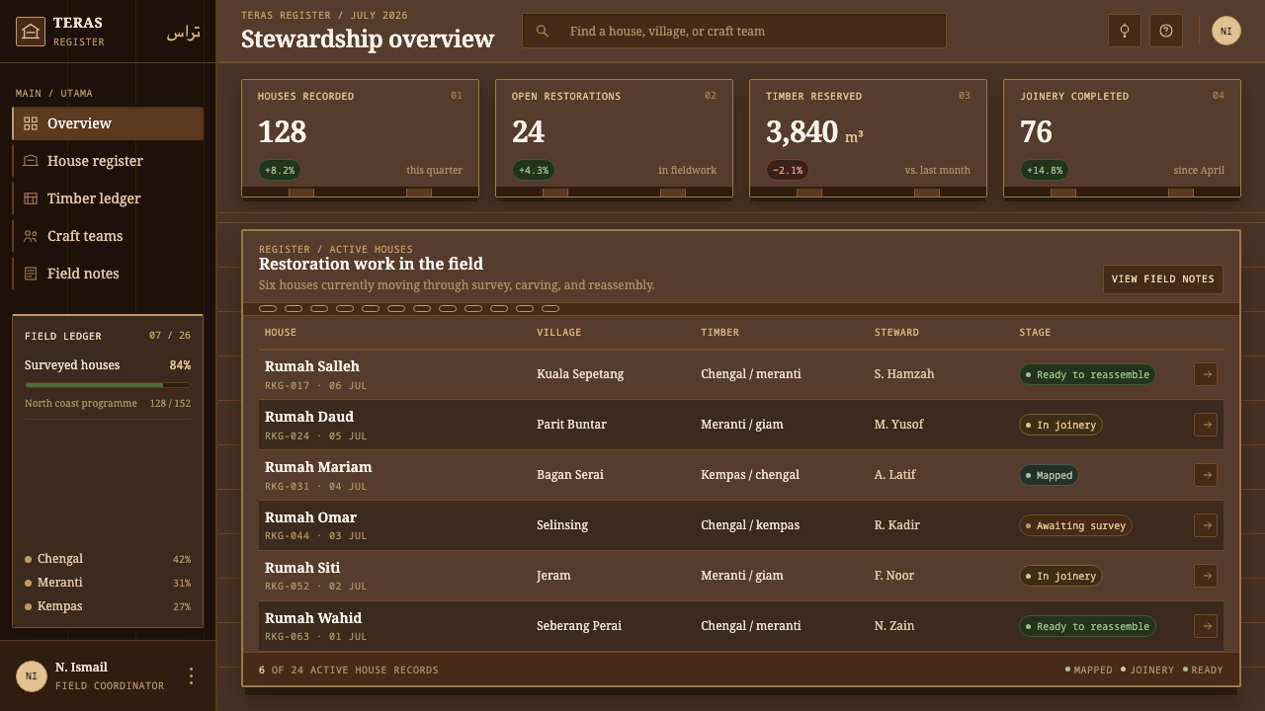Click the Teras house logo icon
1265x711 pixels.
[x=31, y=32]
